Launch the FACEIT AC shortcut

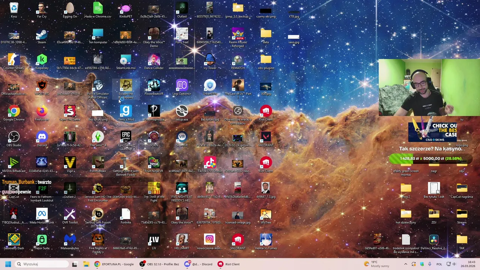point(42,88)
